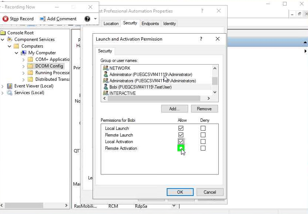Click the user list horizontal scrollbar
Screen dimensions: 308x214
(155, 99)
